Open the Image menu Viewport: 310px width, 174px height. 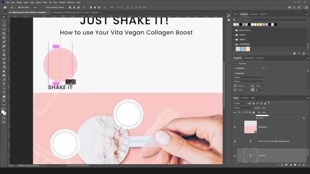pos(19,2)
